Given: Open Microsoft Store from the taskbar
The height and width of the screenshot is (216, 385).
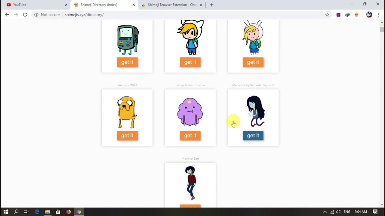Looking at the screenshot, I should pyautogui.click(x=58, y=212).
